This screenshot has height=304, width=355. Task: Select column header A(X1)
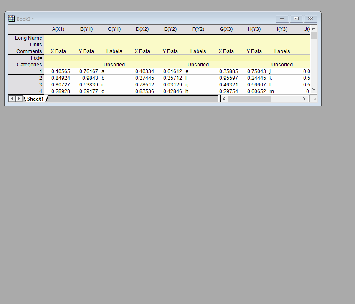point(58,29)
